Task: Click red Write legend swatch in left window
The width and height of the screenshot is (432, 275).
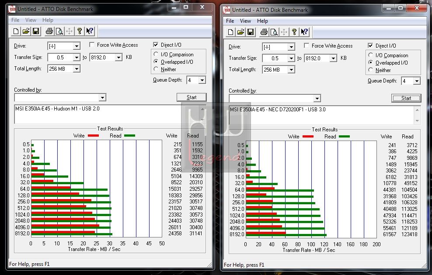Action: pyautogui.click(x=93, y=135)
